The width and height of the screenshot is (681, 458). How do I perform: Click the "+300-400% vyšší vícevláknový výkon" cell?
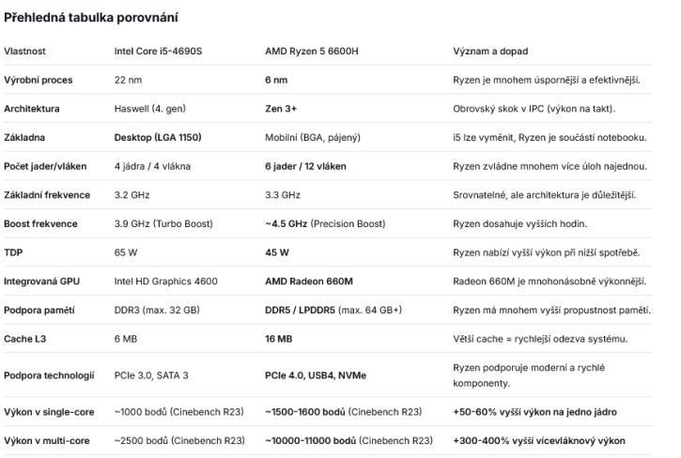coord(538,439)
